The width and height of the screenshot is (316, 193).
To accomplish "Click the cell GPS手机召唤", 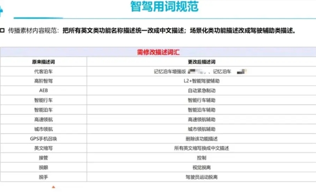I will point(44,139).
